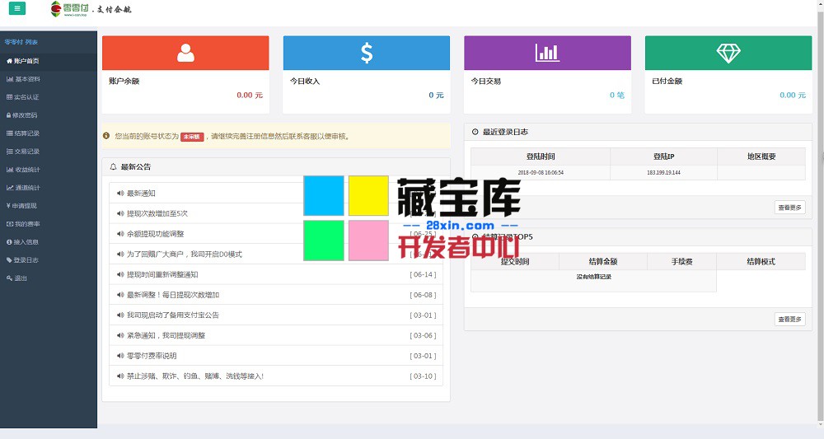Click 查看更多 in the settlement records panel

click(x=790, y=320)
